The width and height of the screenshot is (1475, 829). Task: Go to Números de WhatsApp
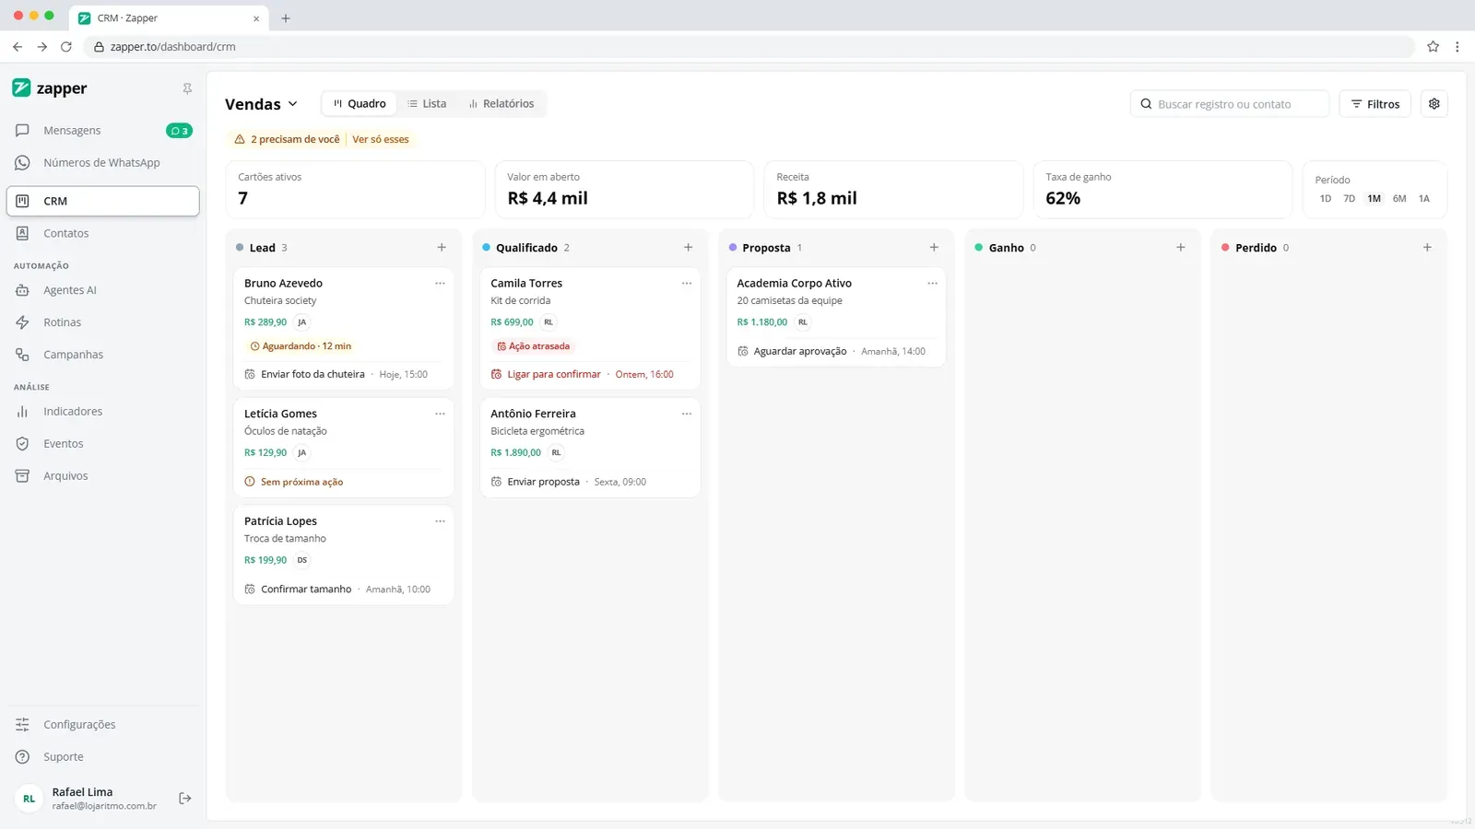pos(102,163)
